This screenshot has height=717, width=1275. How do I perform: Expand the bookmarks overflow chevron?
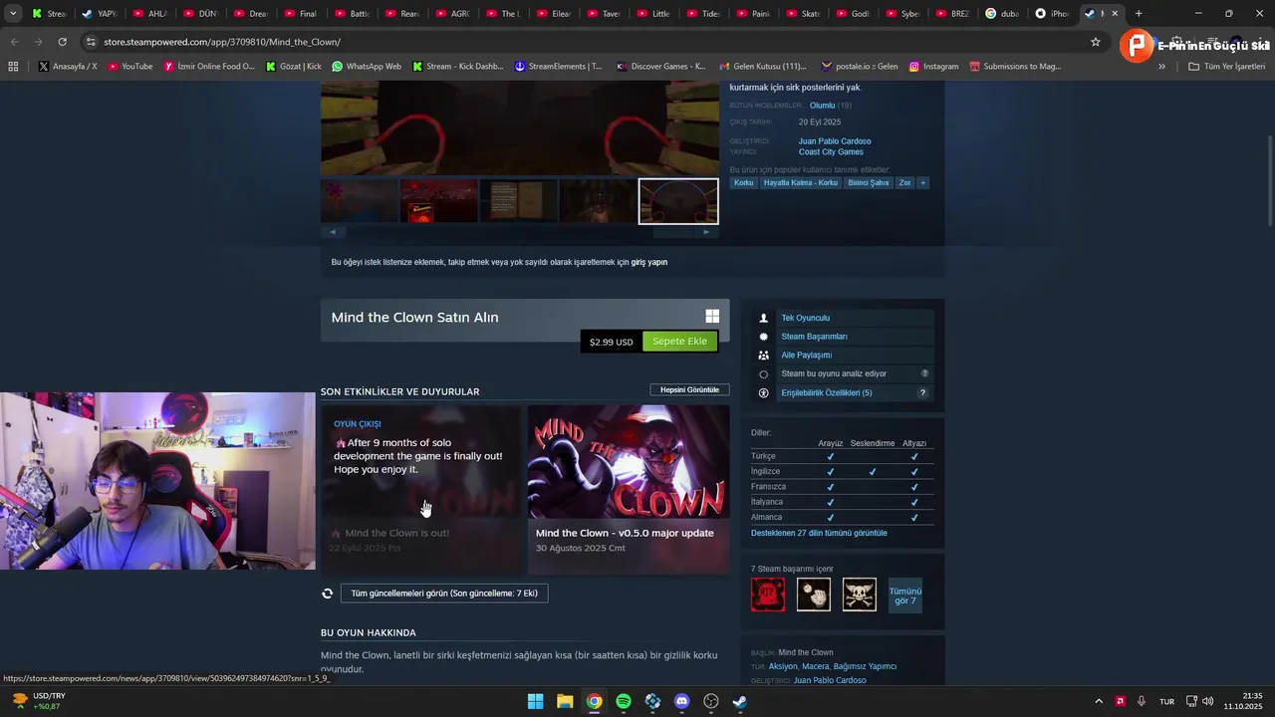pos(1161,67)
